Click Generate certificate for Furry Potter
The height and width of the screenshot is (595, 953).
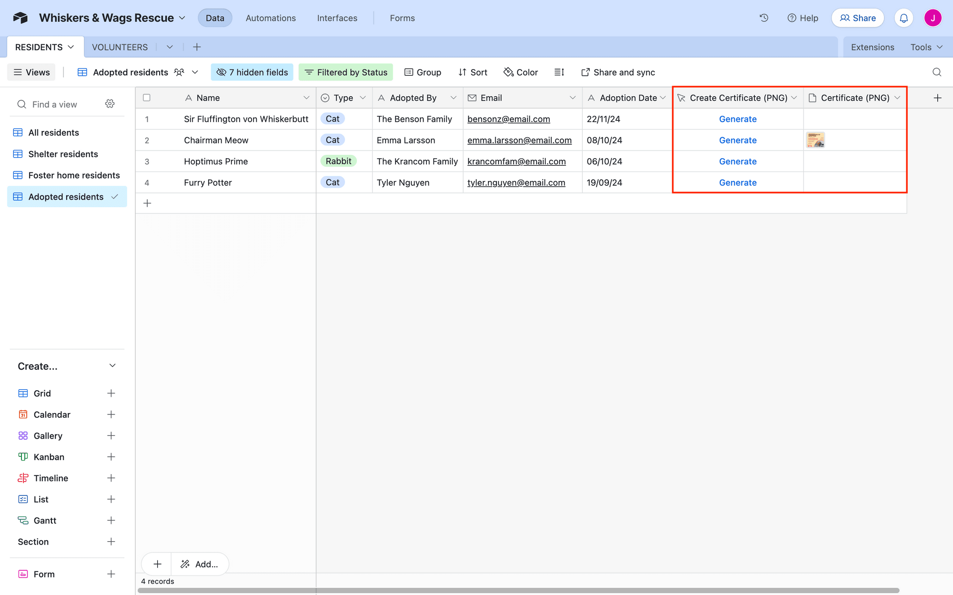738,182
